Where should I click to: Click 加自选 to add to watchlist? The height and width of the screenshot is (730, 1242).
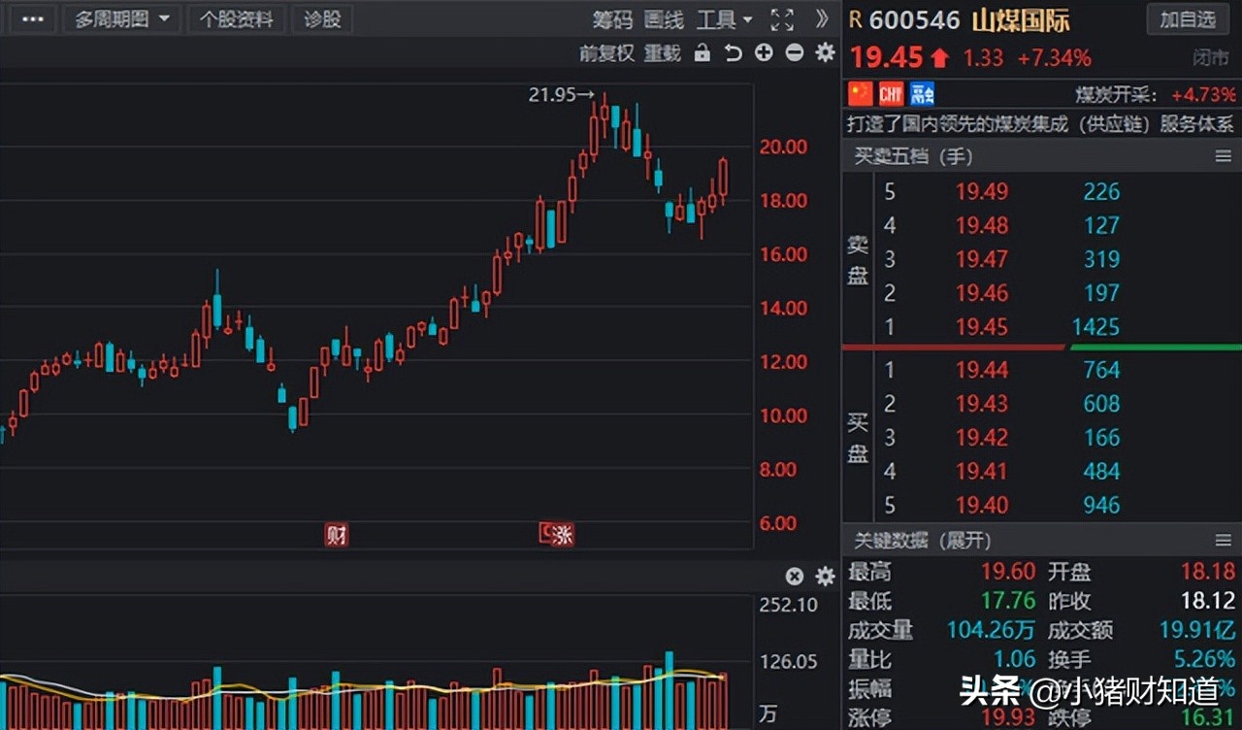(1188, 19)
